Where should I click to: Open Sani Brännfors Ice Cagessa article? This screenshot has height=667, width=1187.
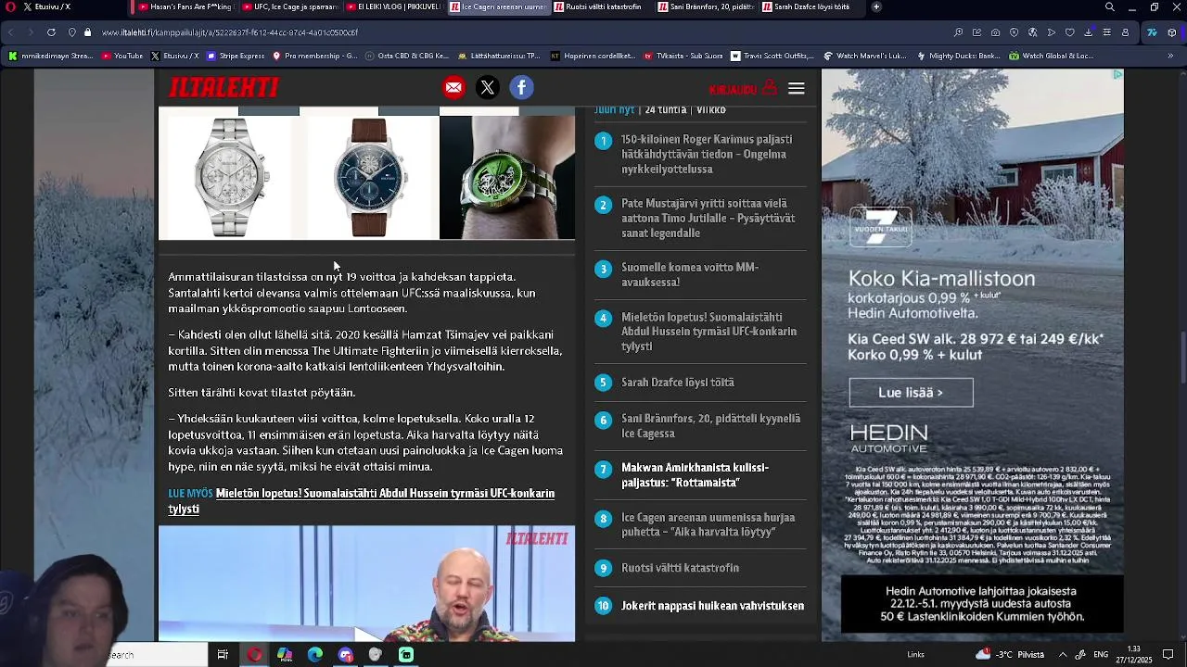click(710, 426)
